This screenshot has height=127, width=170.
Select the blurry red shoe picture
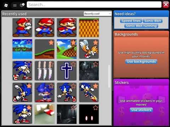click(45, 114)
